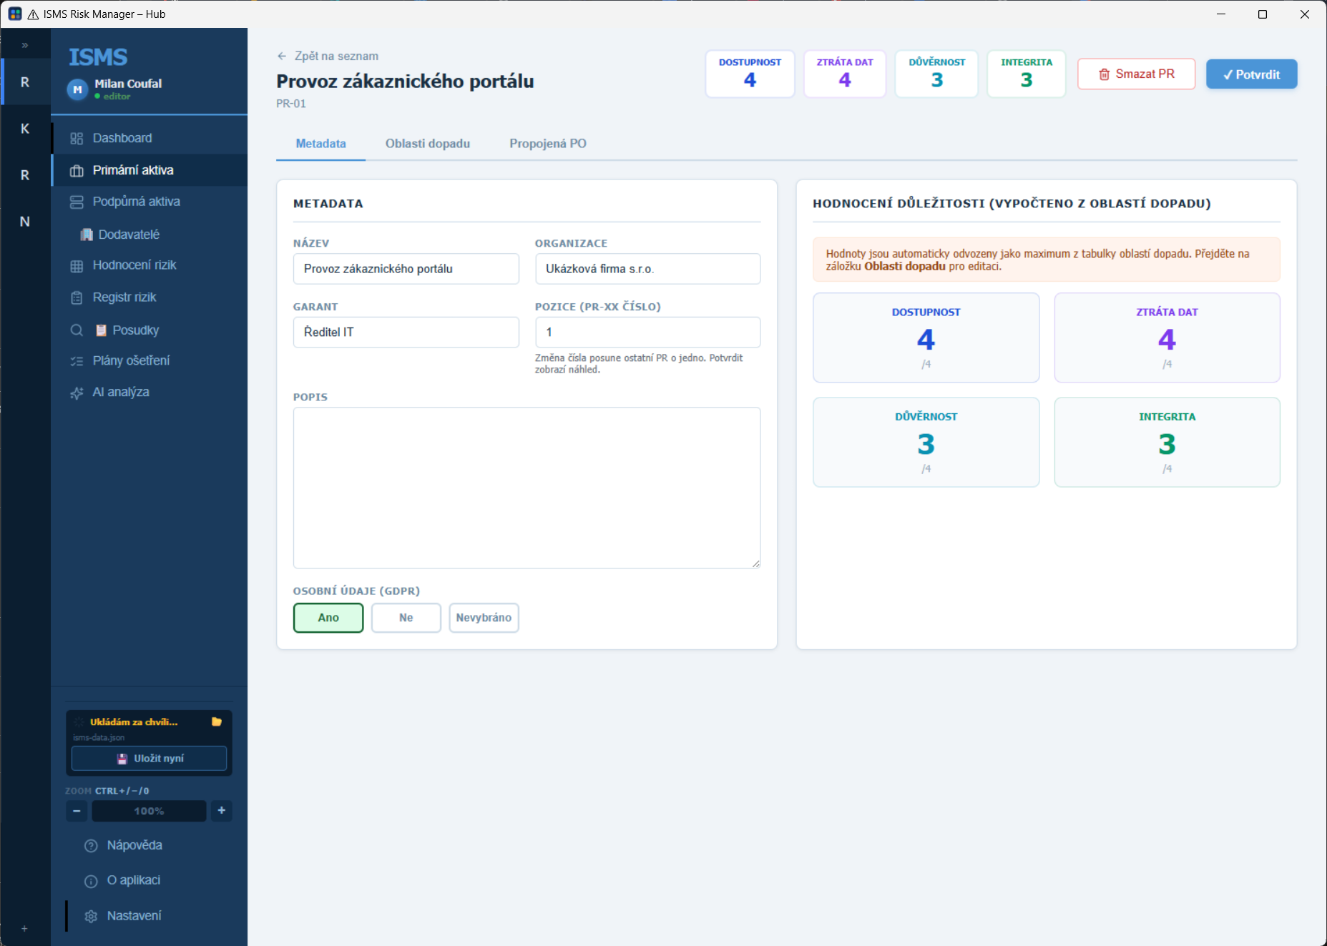Select Ano for GDPR personal data
Image resolution: width=1327 pixels, height=946 pixels.
pyautogui.click(x=328, y=618)
